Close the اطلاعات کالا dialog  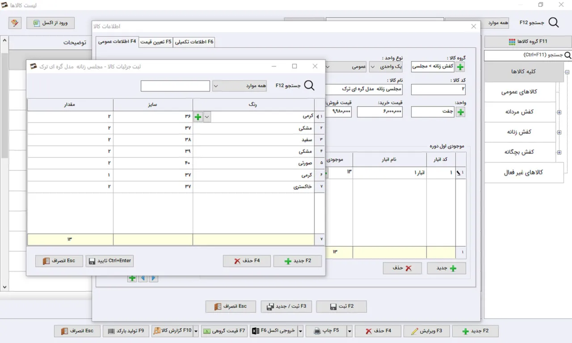click(x=474, y=26)
